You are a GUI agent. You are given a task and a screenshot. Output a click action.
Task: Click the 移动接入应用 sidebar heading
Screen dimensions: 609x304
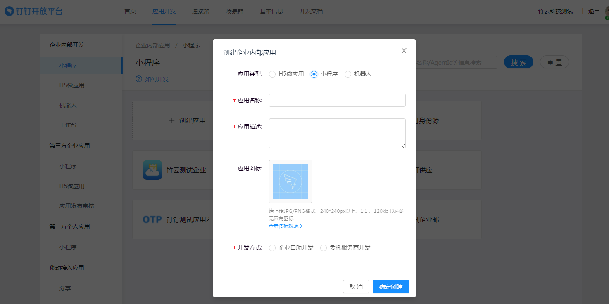[x=67, y=268]
